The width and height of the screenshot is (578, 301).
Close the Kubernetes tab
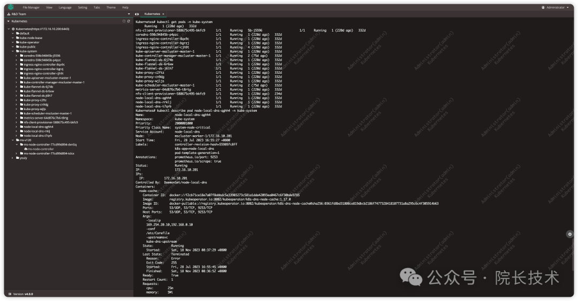pyautogui.click(x=163, y=14)
